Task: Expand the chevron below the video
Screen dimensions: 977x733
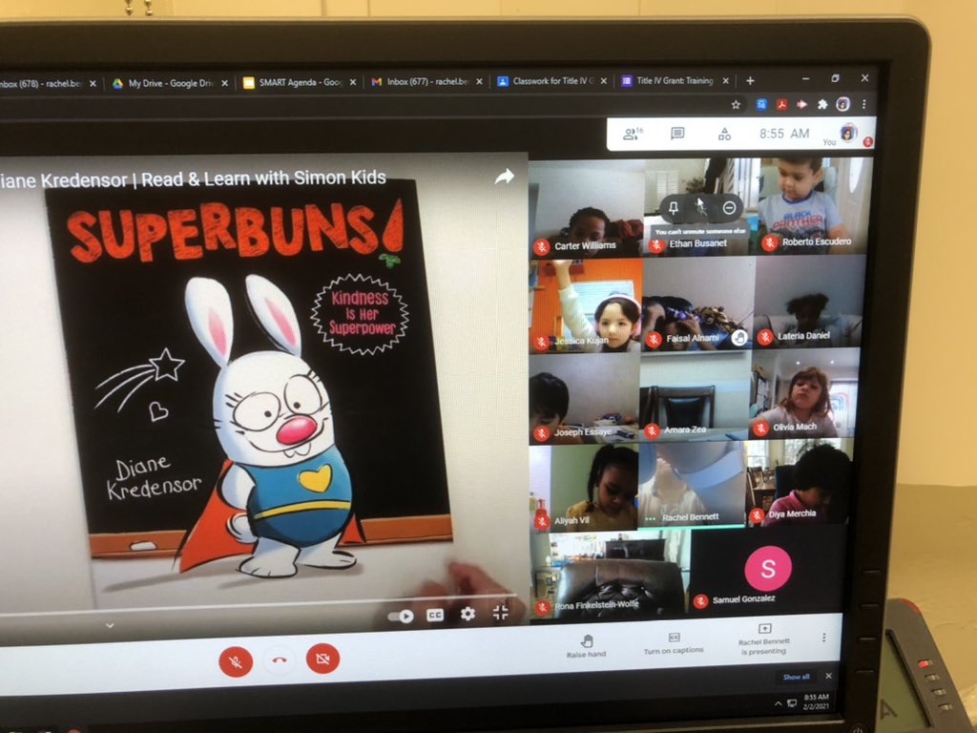Action: [x=110, y=625]
